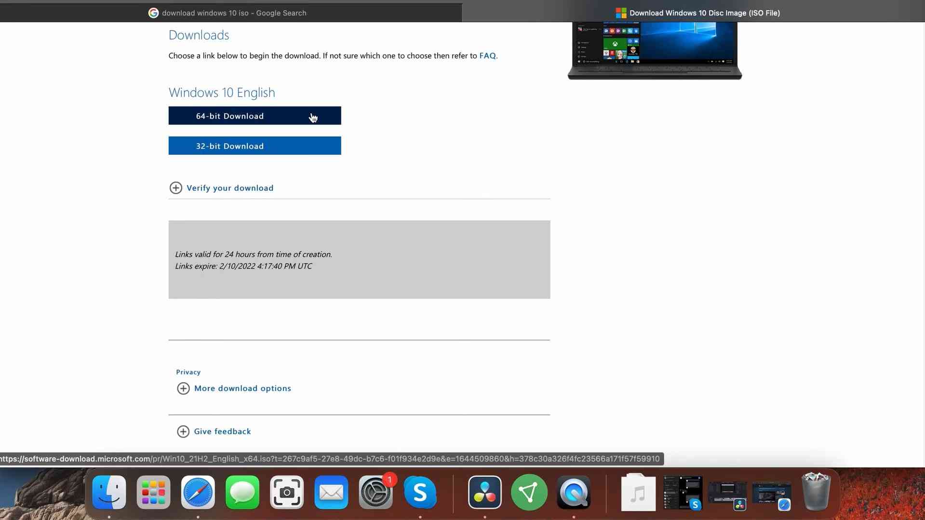Open Finder from the dock
This screenshot has width=925, height=520.
point(109,493)
